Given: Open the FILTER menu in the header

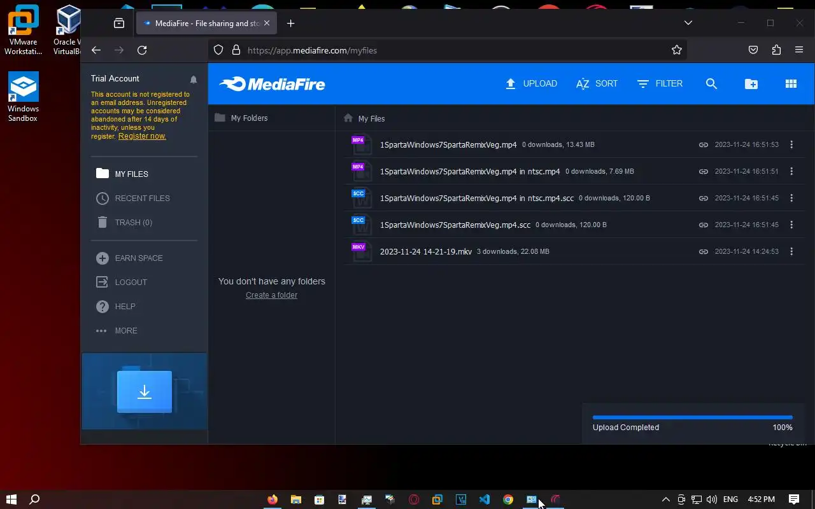Looking at the screenshot, I should coord(660,84).
